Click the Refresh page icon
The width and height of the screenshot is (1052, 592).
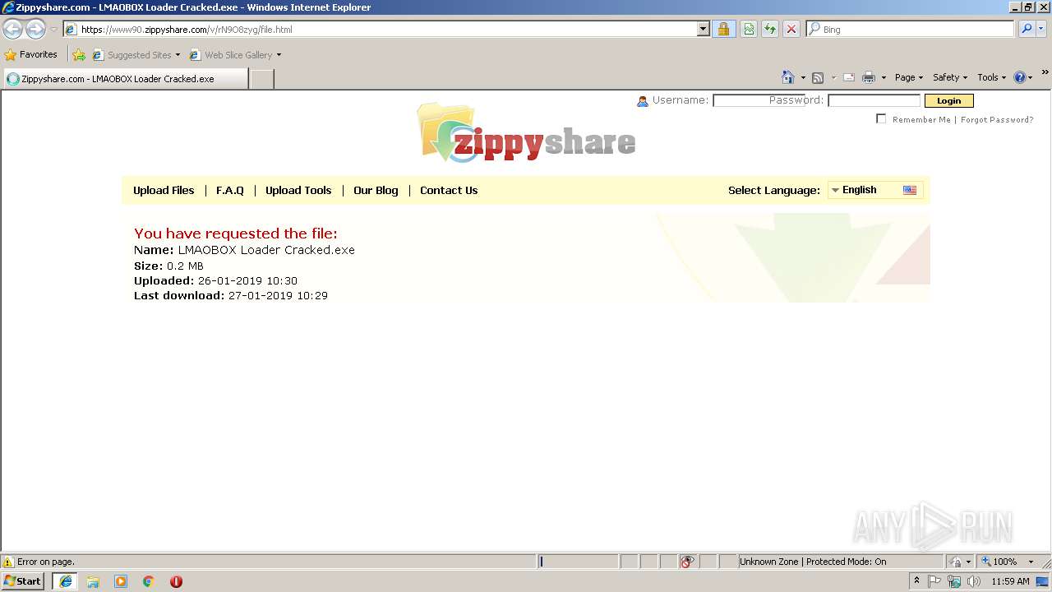pyautogui.click(x=770, y=29)
